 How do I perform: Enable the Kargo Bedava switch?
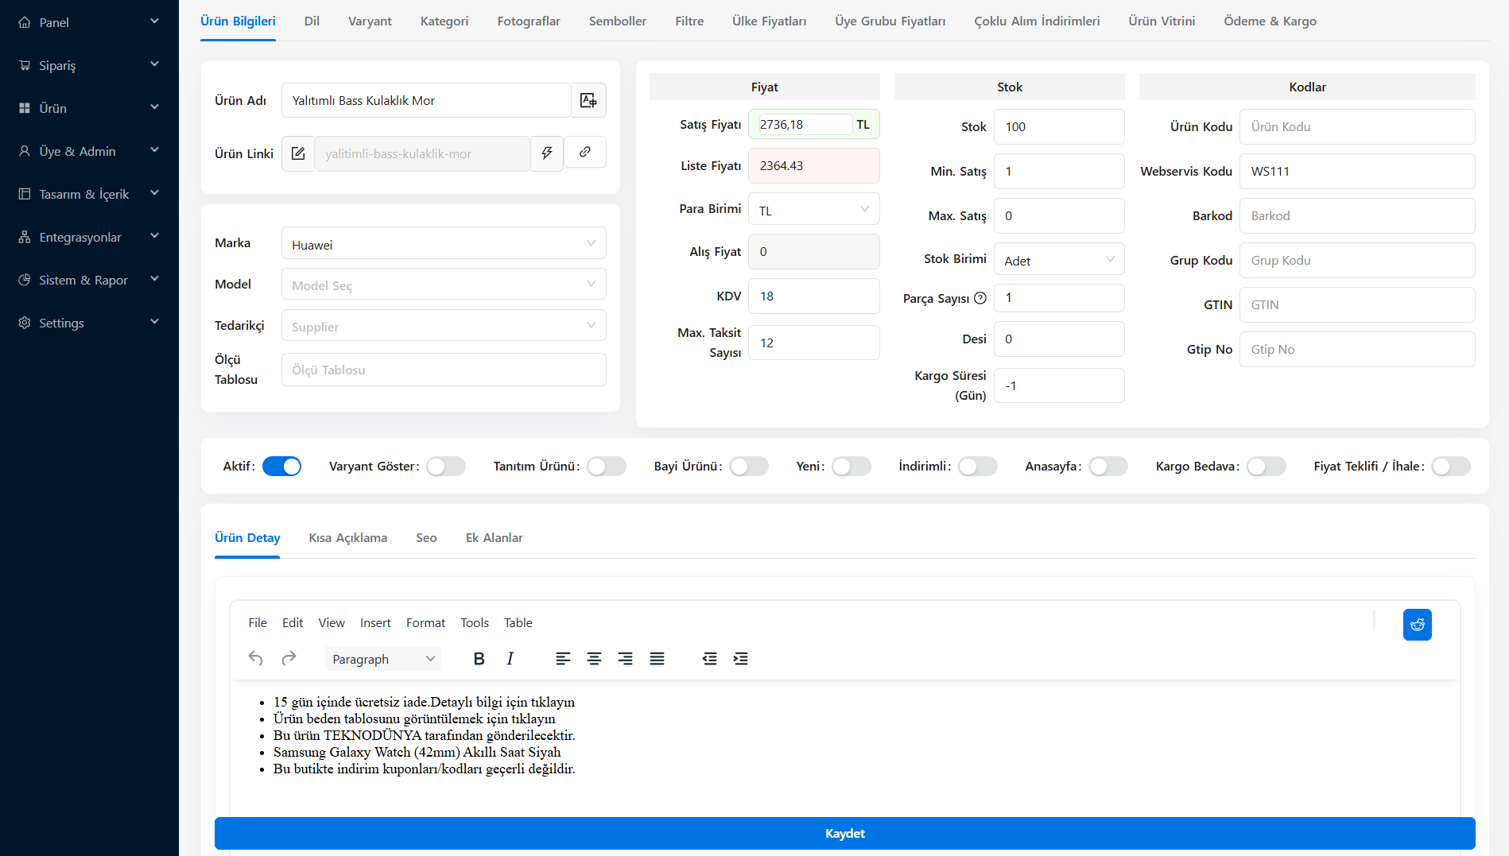[x=1266, y=467]
